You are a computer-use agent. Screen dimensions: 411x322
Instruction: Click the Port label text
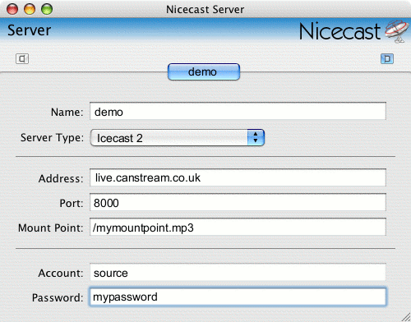[72, 203]
